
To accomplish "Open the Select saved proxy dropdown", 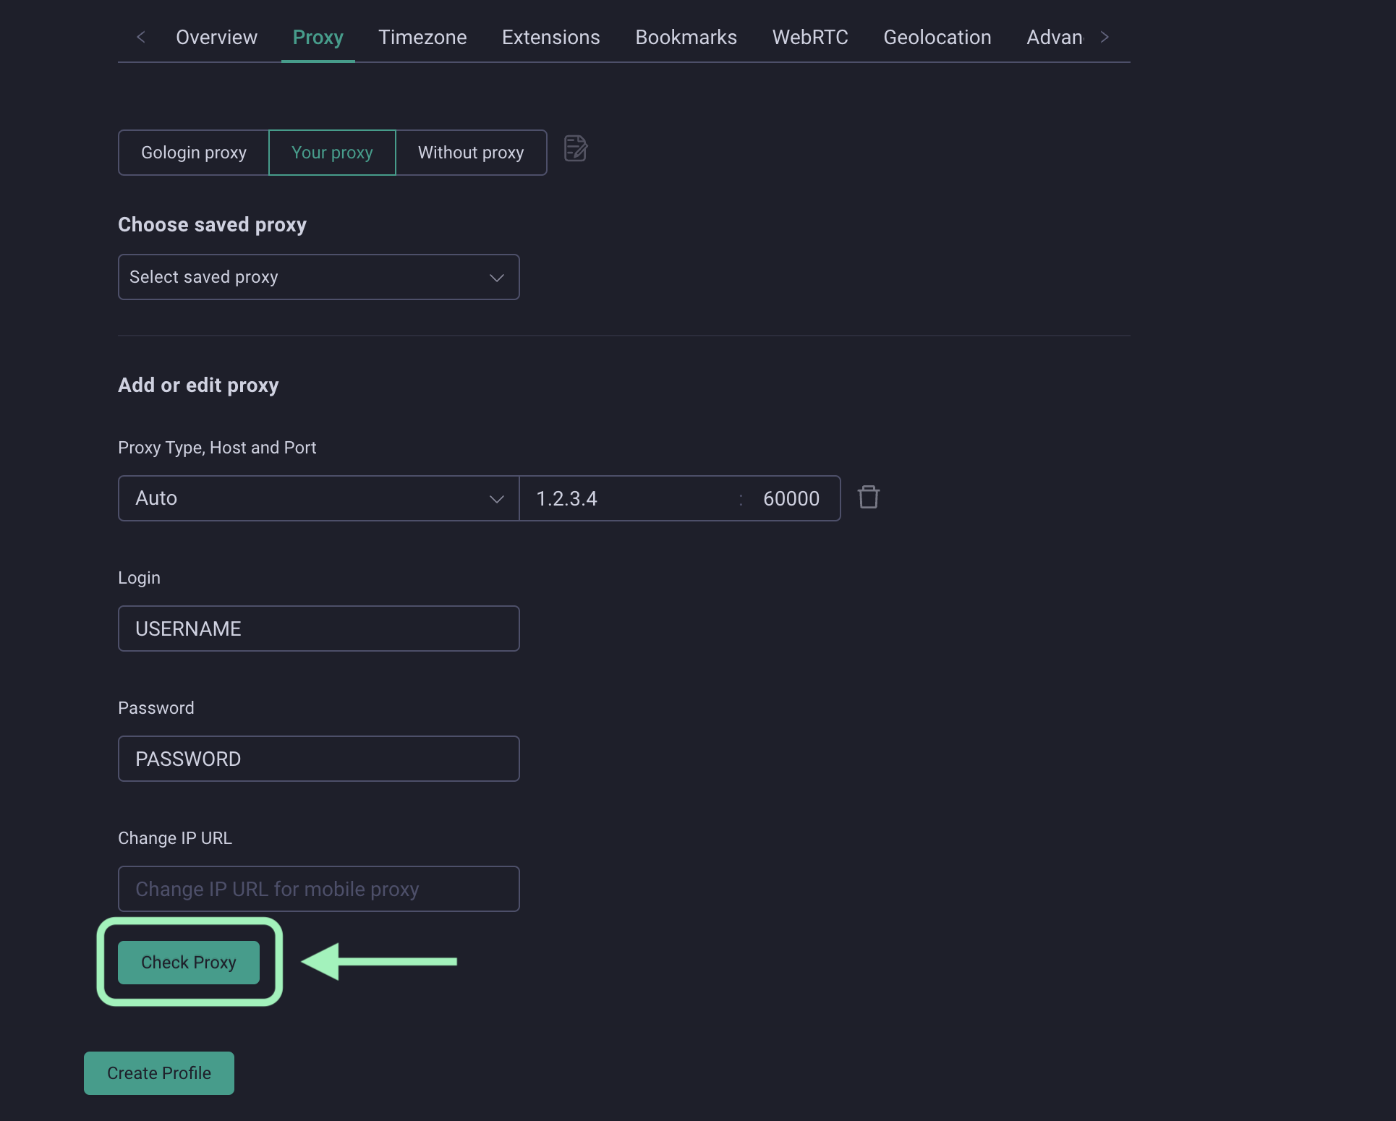I will coord(318,277).
